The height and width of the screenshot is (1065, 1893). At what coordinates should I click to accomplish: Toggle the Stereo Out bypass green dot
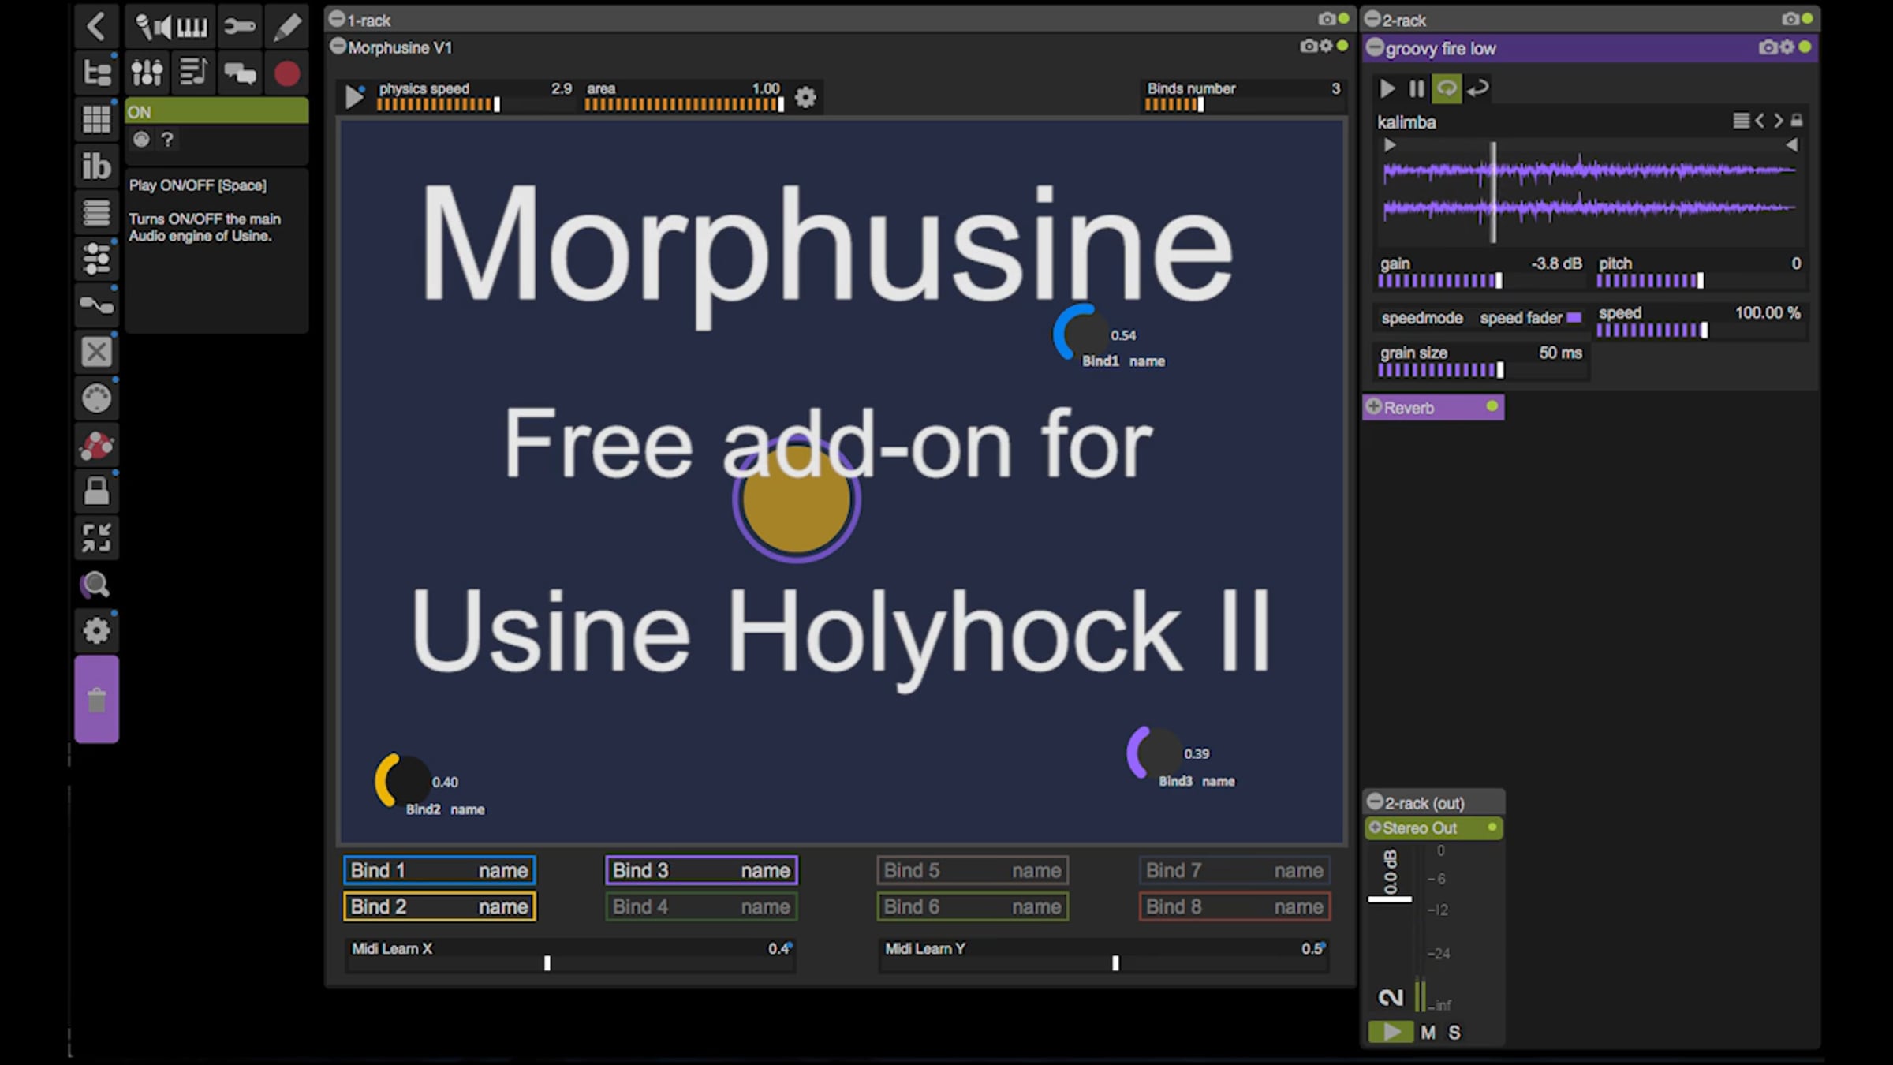(x=1492, y=827)
